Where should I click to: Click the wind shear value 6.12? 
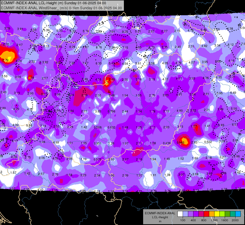[x=231, y=45]
